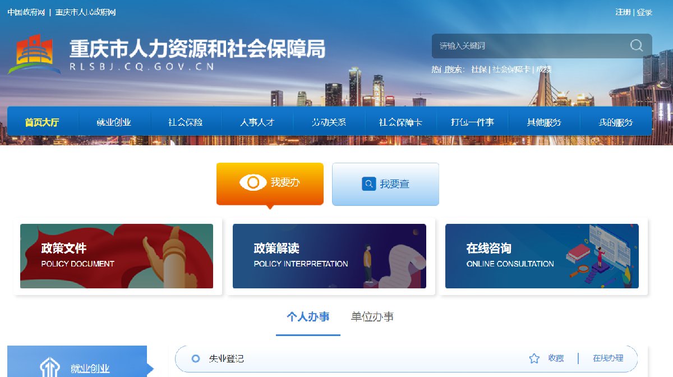Image resolution: width=673 pixels, height=377 pixels.
Task: Click 在线办理 for 失业登记
Action: 608,358
